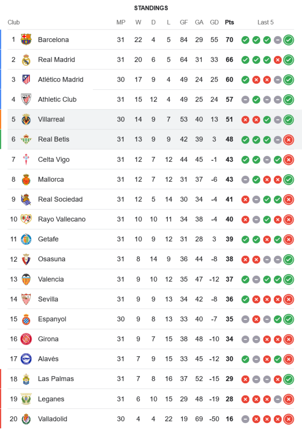Screen dimensions: 302x434
Task: Click the Valencia club crest
Action: pyautogui.click(x=26, y=279)
